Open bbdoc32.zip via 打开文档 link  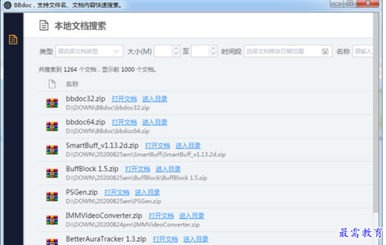pos(124,99)
